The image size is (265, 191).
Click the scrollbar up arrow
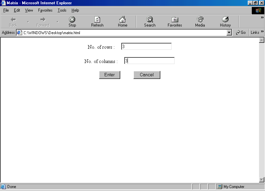(261, 40)
